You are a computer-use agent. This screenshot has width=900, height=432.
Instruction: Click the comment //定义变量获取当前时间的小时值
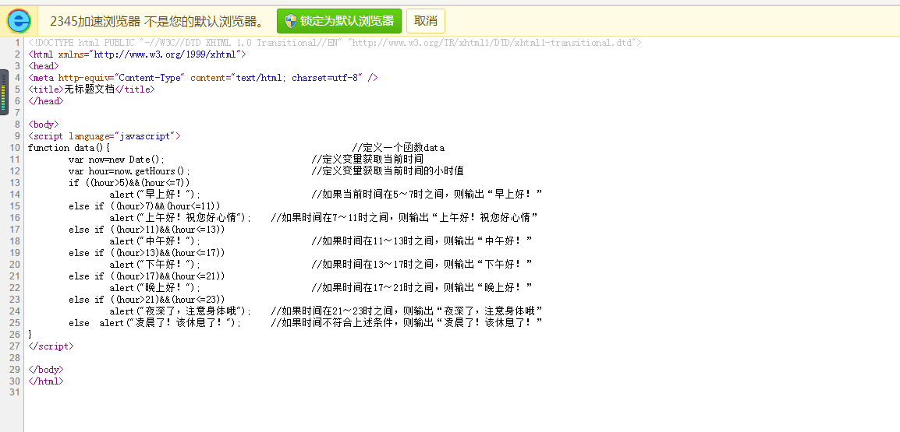point(388,170)
